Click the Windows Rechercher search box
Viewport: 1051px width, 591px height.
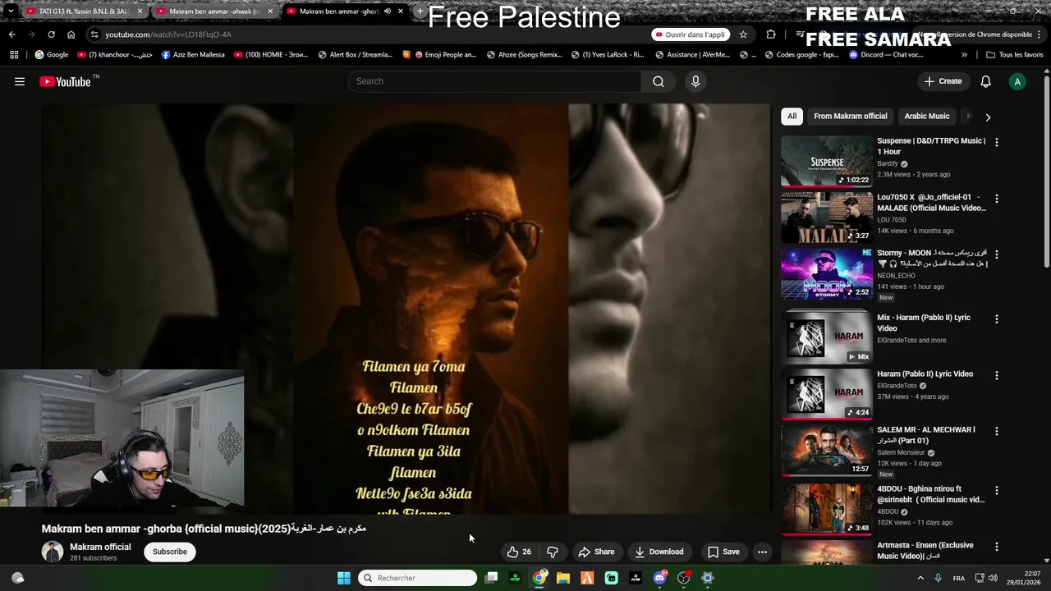[x=418, y=578]
